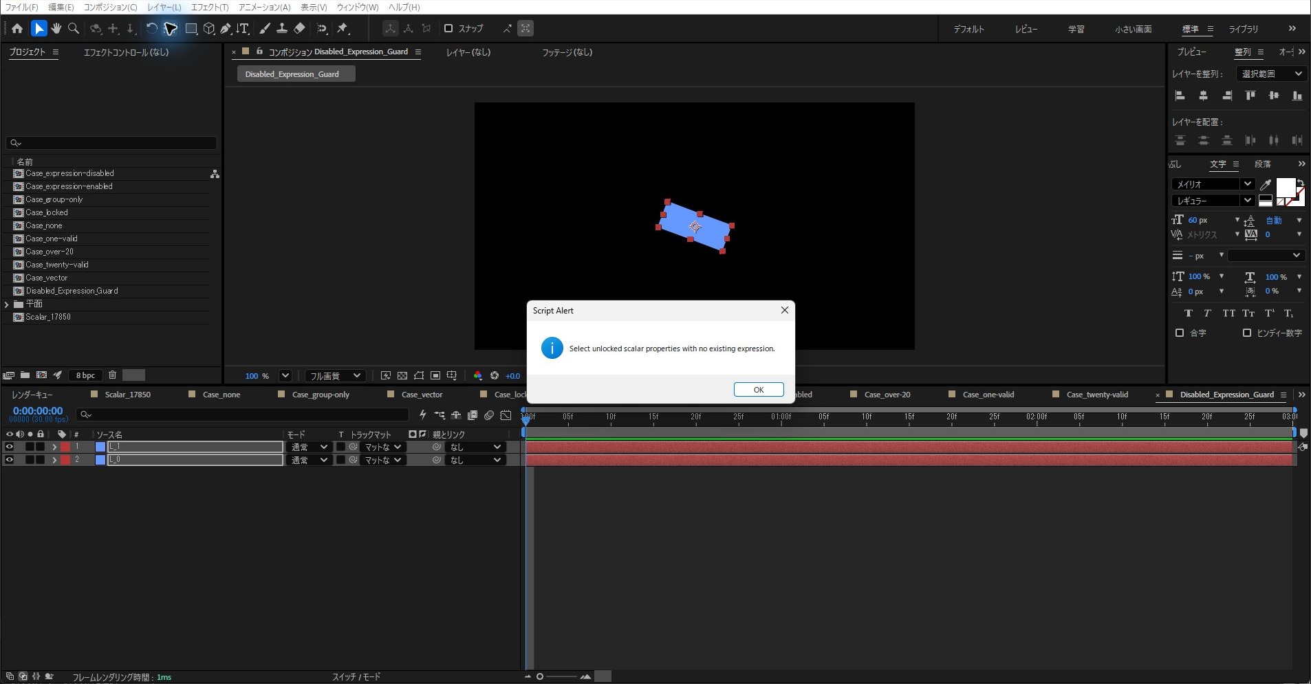Select the Brush tool
1311x684 pixels.
click(x=264, y=28)
